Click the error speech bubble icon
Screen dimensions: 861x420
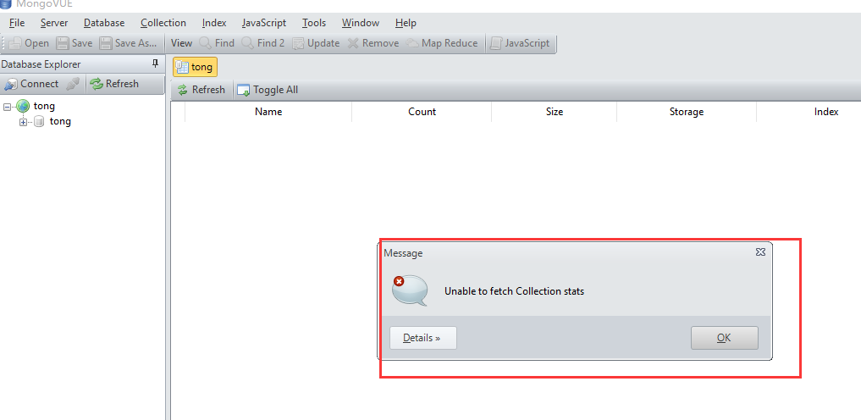(409, 291)
